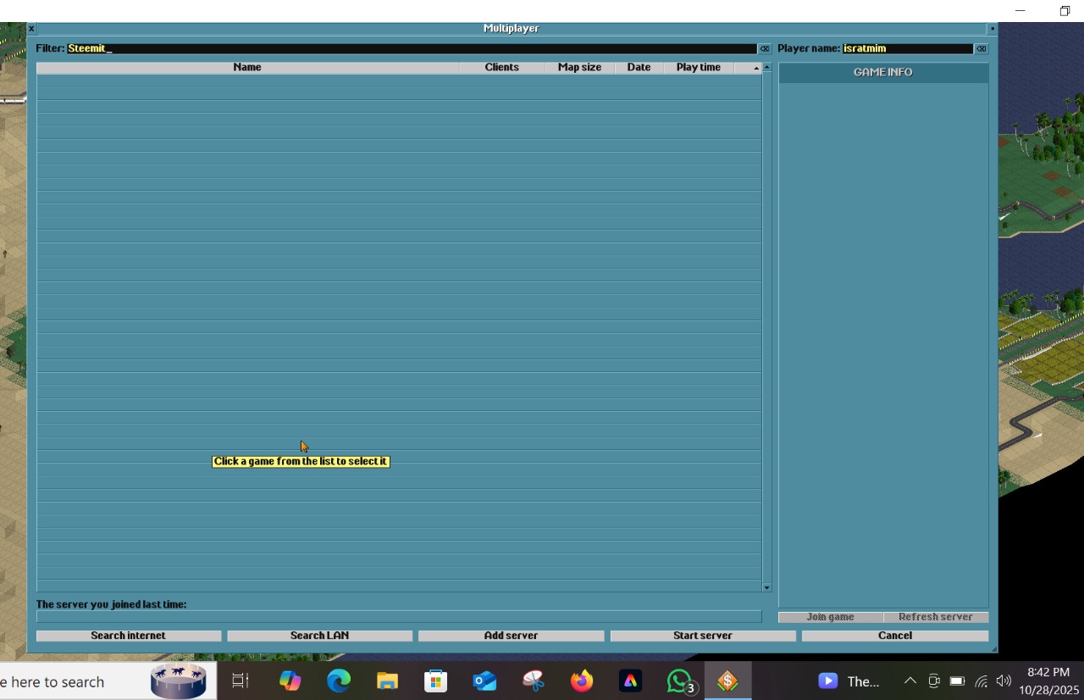1084x700 pixels.
Task: Open the Adobe app on taskbar
Action: point(630,681)
